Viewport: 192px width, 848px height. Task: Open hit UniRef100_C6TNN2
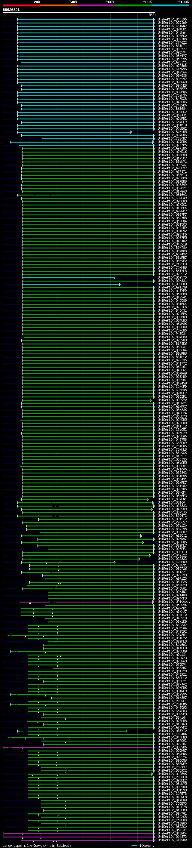click(x=172, y=26)
